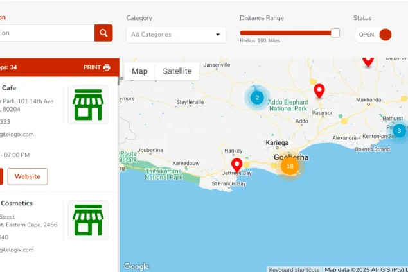This screenshot has height=272, width=408.
Task: Open the Website button for Cafe
Action: (x=28, y=176)
